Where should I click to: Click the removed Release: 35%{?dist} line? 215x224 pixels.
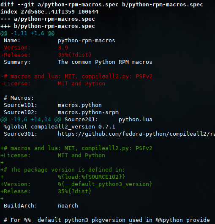click(46, 55)
